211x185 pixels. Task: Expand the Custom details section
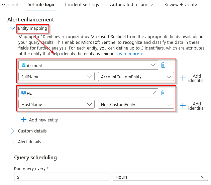[x=13, y=131]
